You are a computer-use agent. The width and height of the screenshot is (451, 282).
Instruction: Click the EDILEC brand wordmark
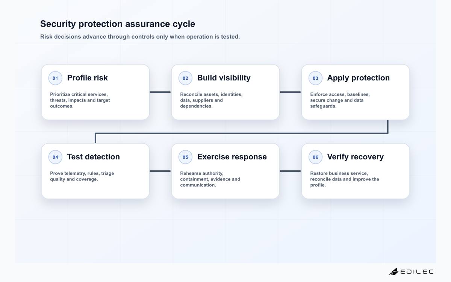tap(417, 271)
